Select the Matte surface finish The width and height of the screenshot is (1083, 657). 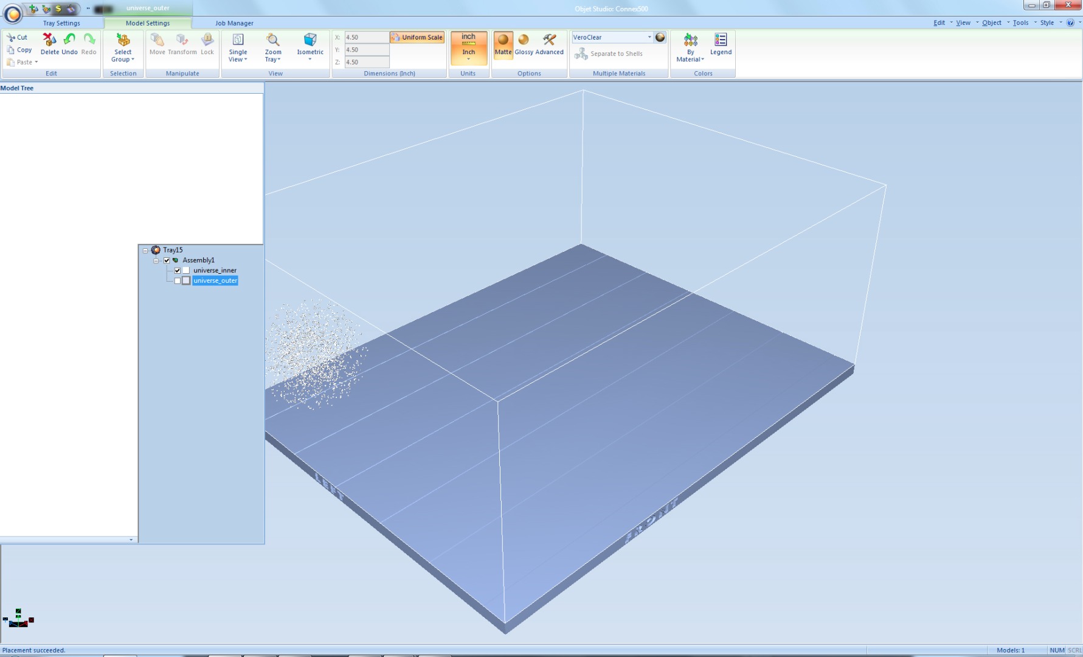pos(503,44)
